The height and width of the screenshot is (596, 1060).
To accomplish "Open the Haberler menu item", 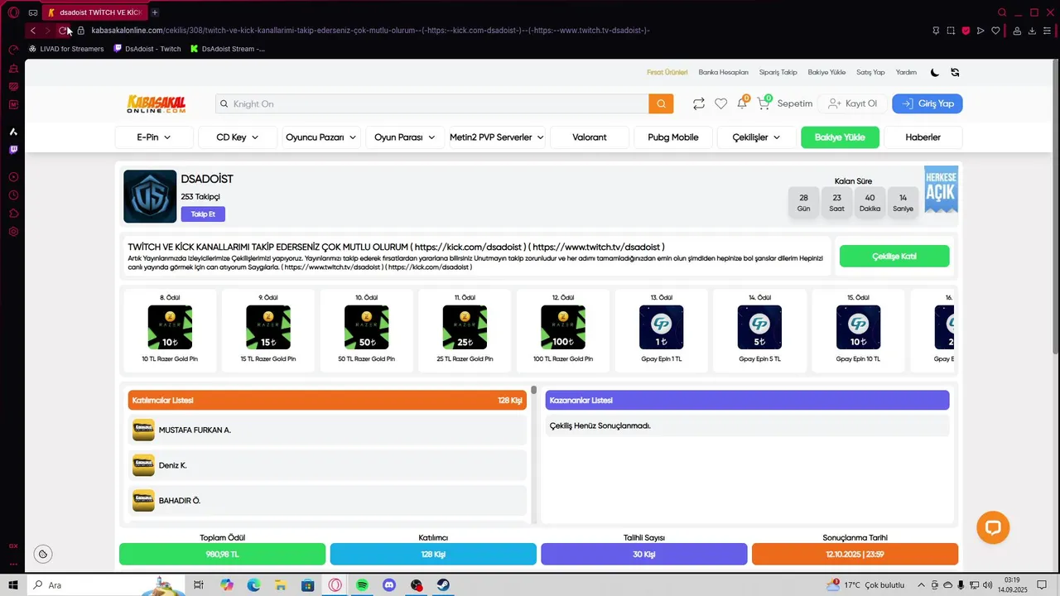I will click(x=923, y=137).
